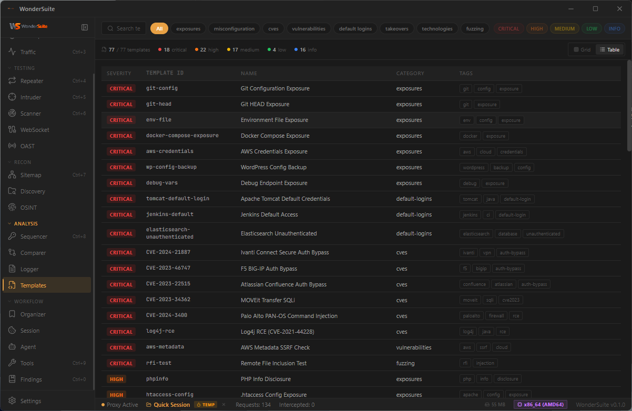This screenshot has height=411, width=632.
Task: Collapse the sidebar panel icon
Action: click(x=85, y=27)
